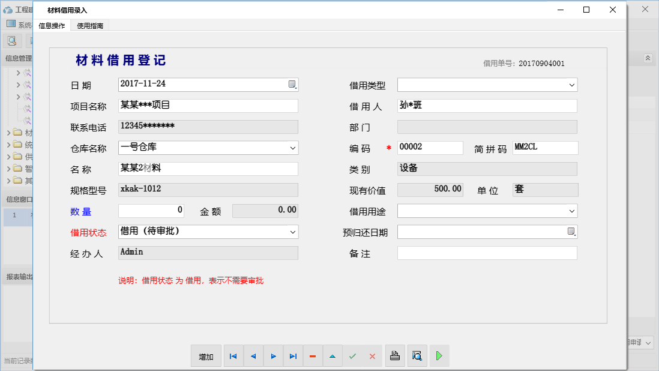Click the 数量 input field
Screen dimensions: 659x371
click(x=151, y=211)
